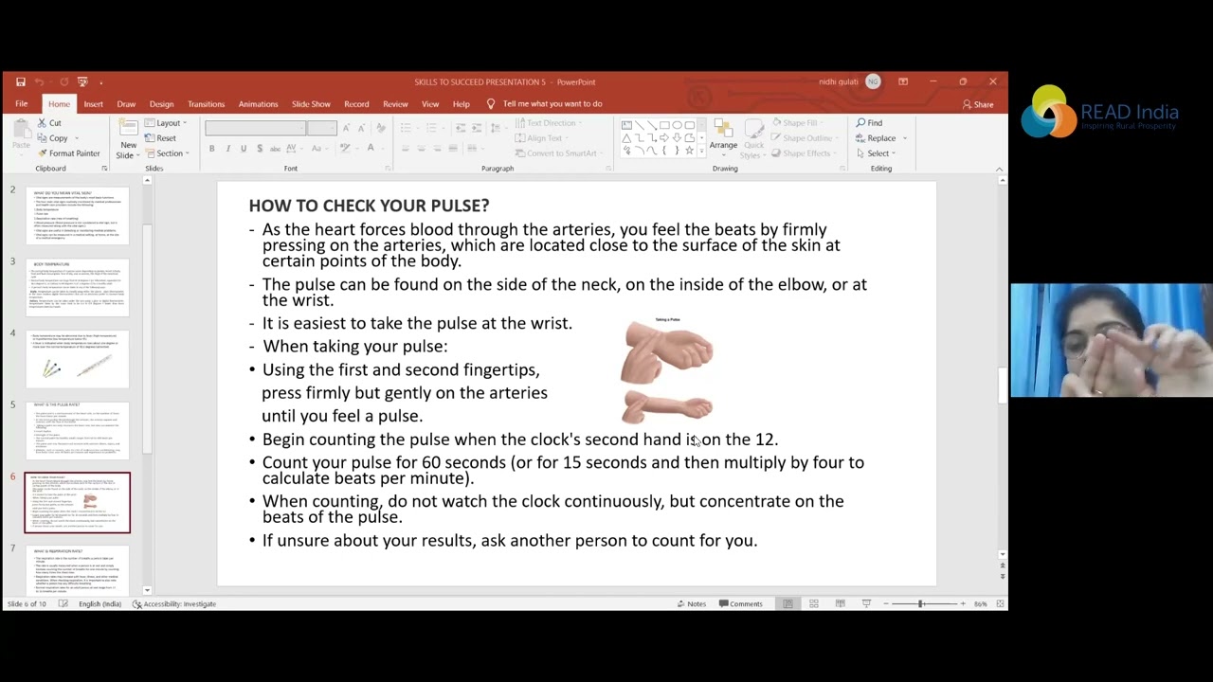Switch to the Animations tab
Image resolution: width=1213 pixels, height=682 pixels.
coord(258,104)
